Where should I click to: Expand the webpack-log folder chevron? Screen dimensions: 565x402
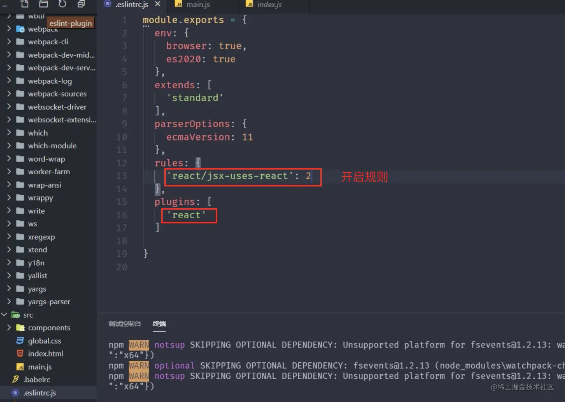pos(9,80)
